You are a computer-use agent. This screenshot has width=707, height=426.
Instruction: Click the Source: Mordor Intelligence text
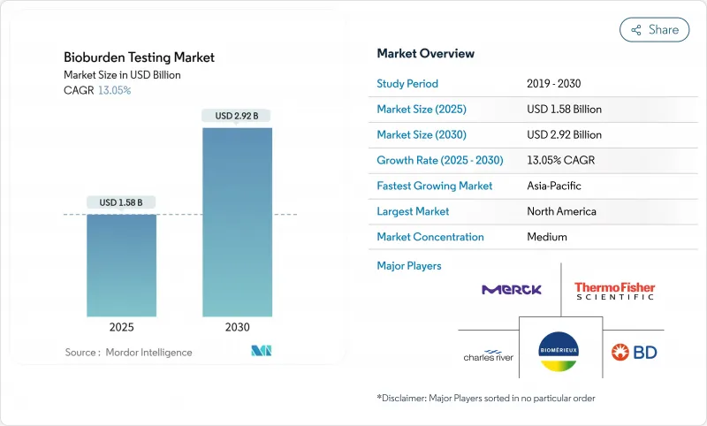tap(128, 352)
